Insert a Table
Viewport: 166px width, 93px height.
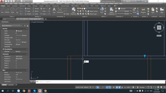[66, 14]
